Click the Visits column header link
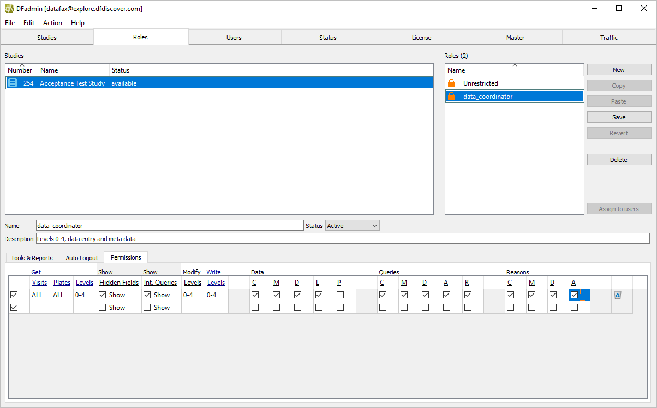 coord(39,283)
